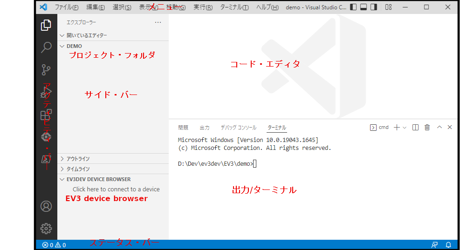Screen dimensions: 460x250
Task: Click here to connect to a device
Action: coord(116,189)
